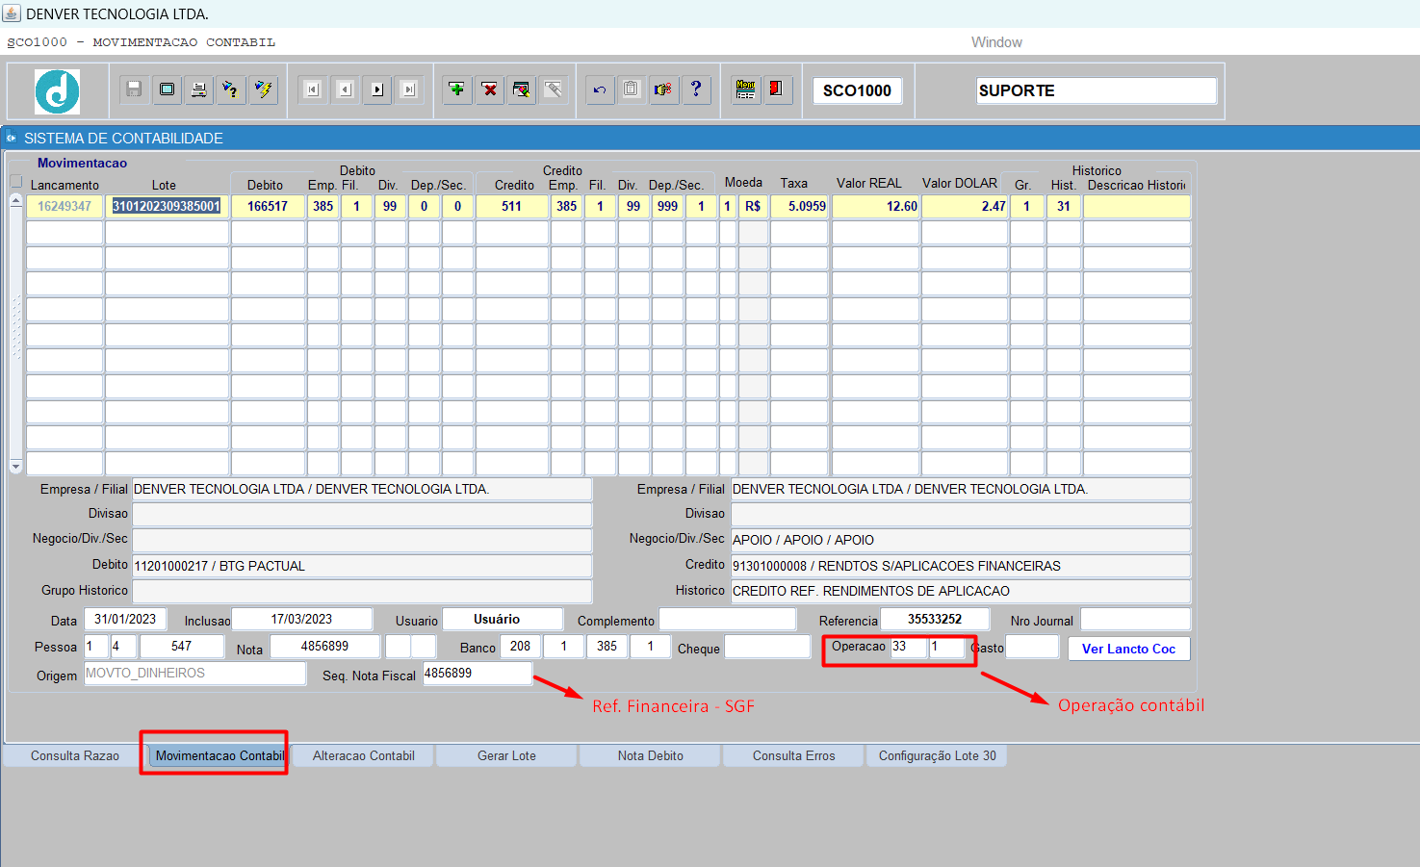Click the empty Gasto field
1420x867 pixels.
pos(1032,647)
